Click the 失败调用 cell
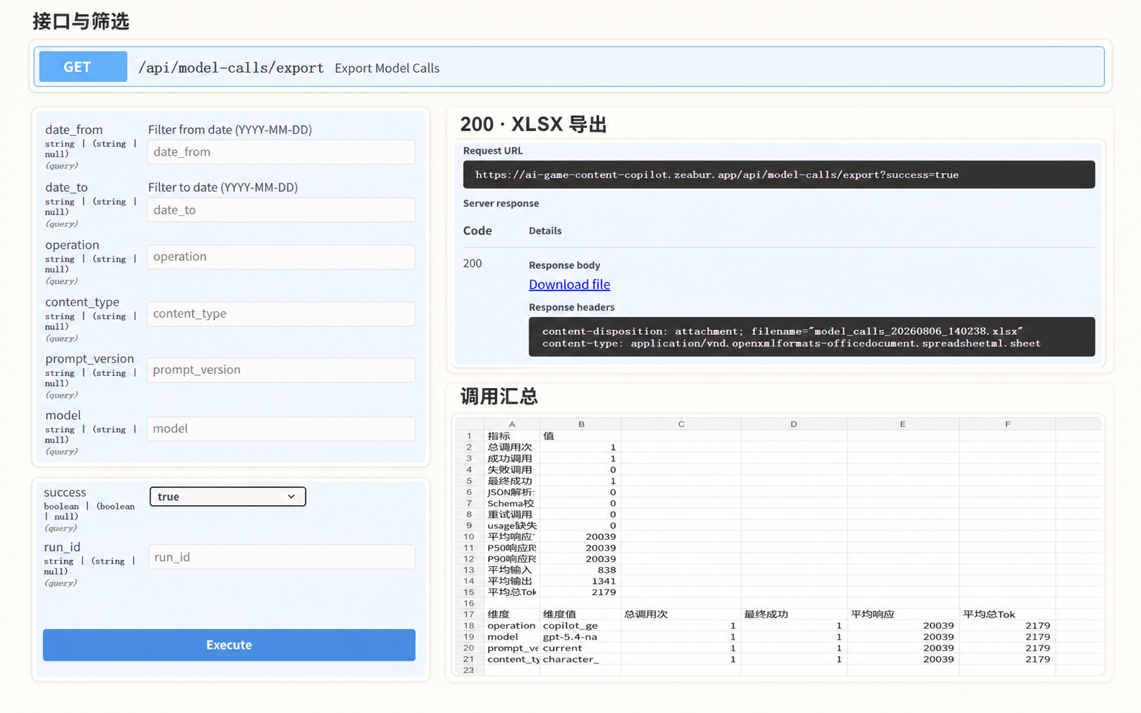The image size is (1141, 713). click(512, 469)
